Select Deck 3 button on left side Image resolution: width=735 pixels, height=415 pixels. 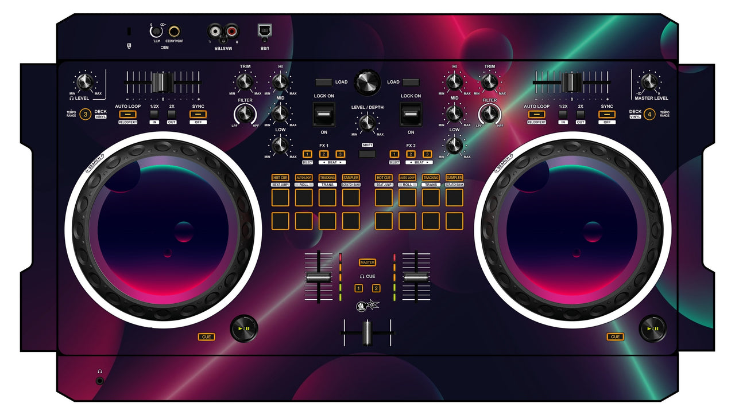86,114
